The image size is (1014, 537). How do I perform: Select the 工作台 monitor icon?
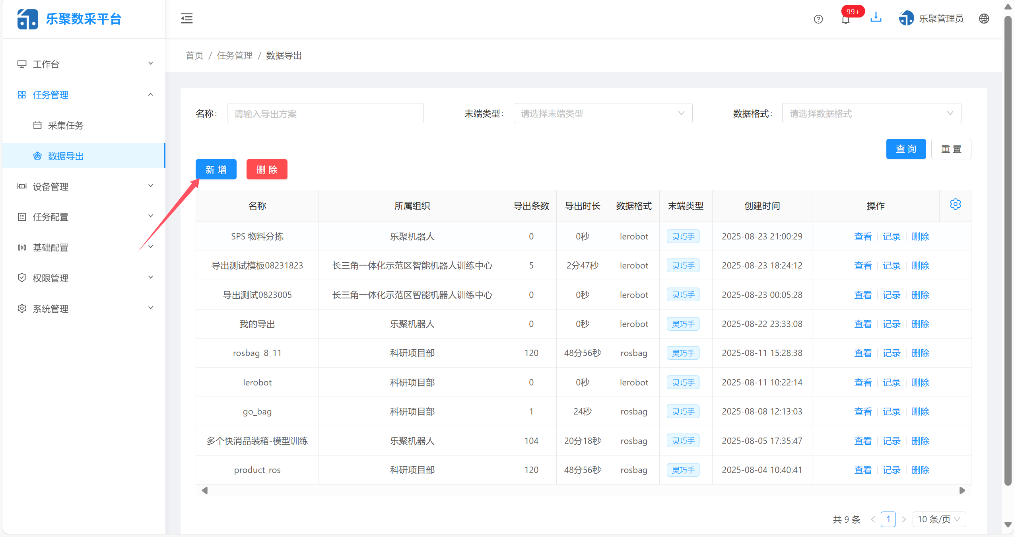tap(22, 64)
